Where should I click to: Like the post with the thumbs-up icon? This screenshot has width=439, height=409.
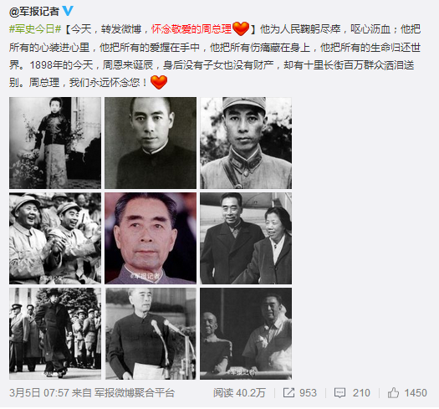point(393,392)
